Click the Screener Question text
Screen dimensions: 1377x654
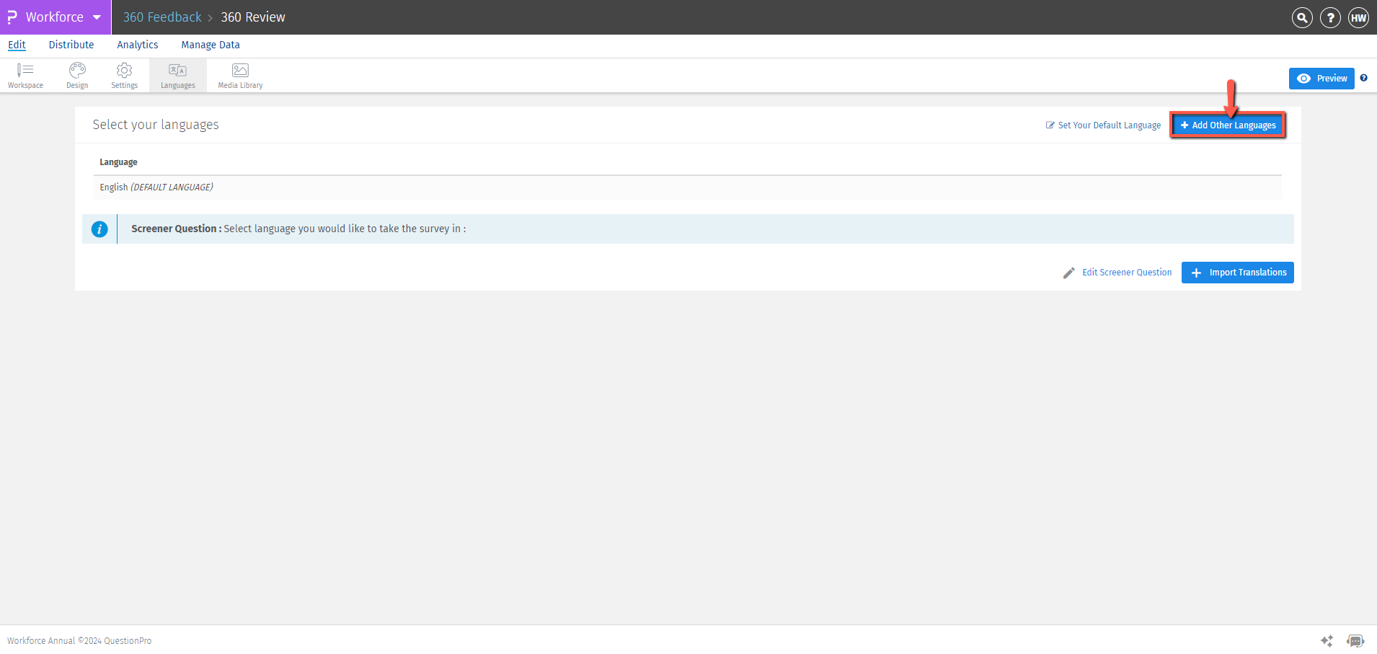pyautogui.click(x=298, y=229)
